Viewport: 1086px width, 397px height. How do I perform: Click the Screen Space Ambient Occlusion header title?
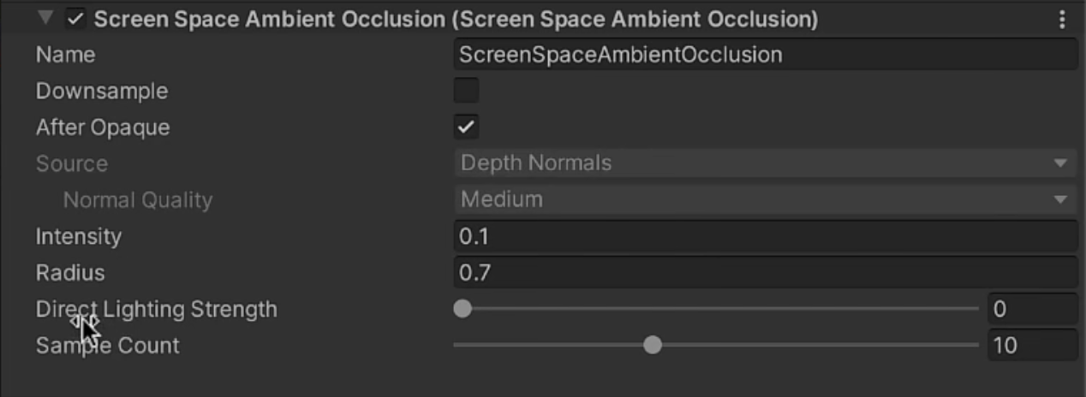(x=456, y=19)
